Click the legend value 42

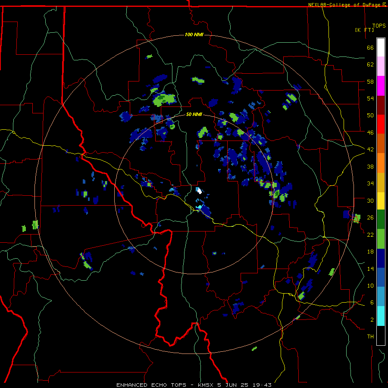(370, 150)
